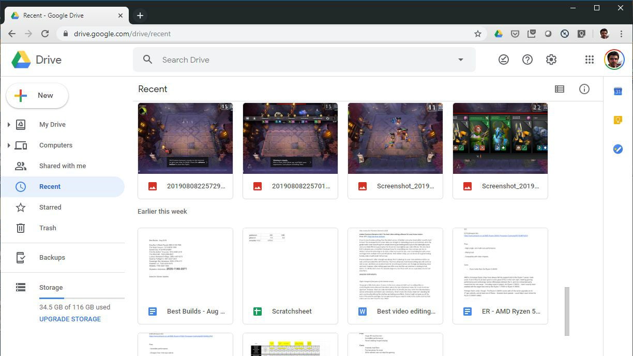Open the Google account avatar menu

point(614,60)
